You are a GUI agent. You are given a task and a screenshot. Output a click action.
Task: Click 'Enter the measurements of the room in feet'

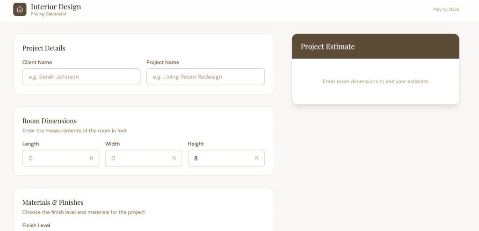pyautogui.click(x=74, y=131)
